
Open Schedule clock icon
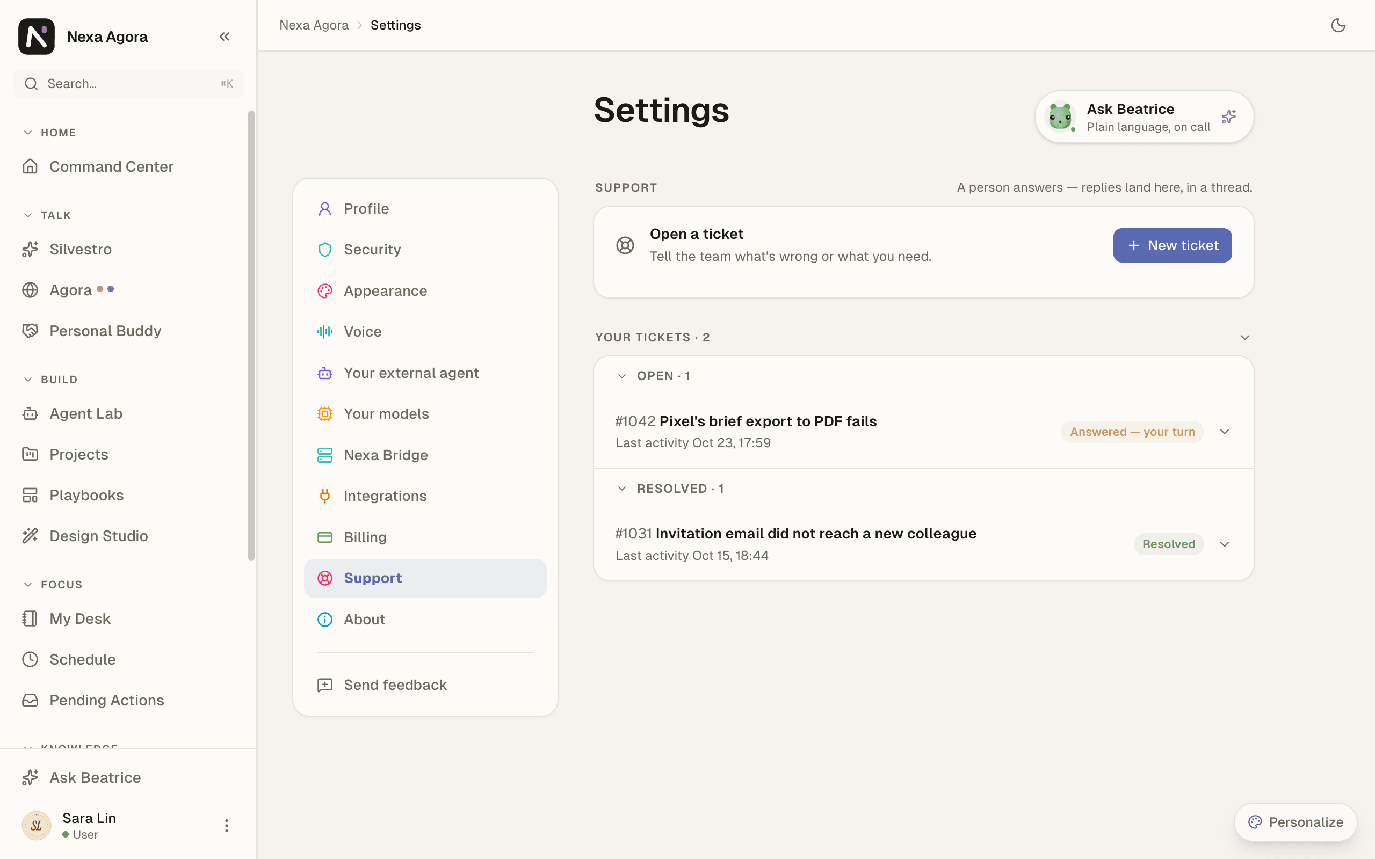pyautogui.click(x=30, y=659)
